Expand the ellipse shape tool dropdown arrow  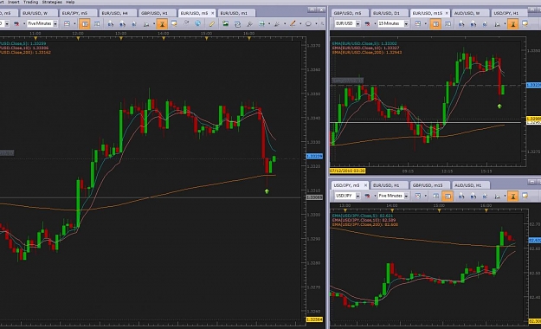pyautogui.click(x=316, y=24)
